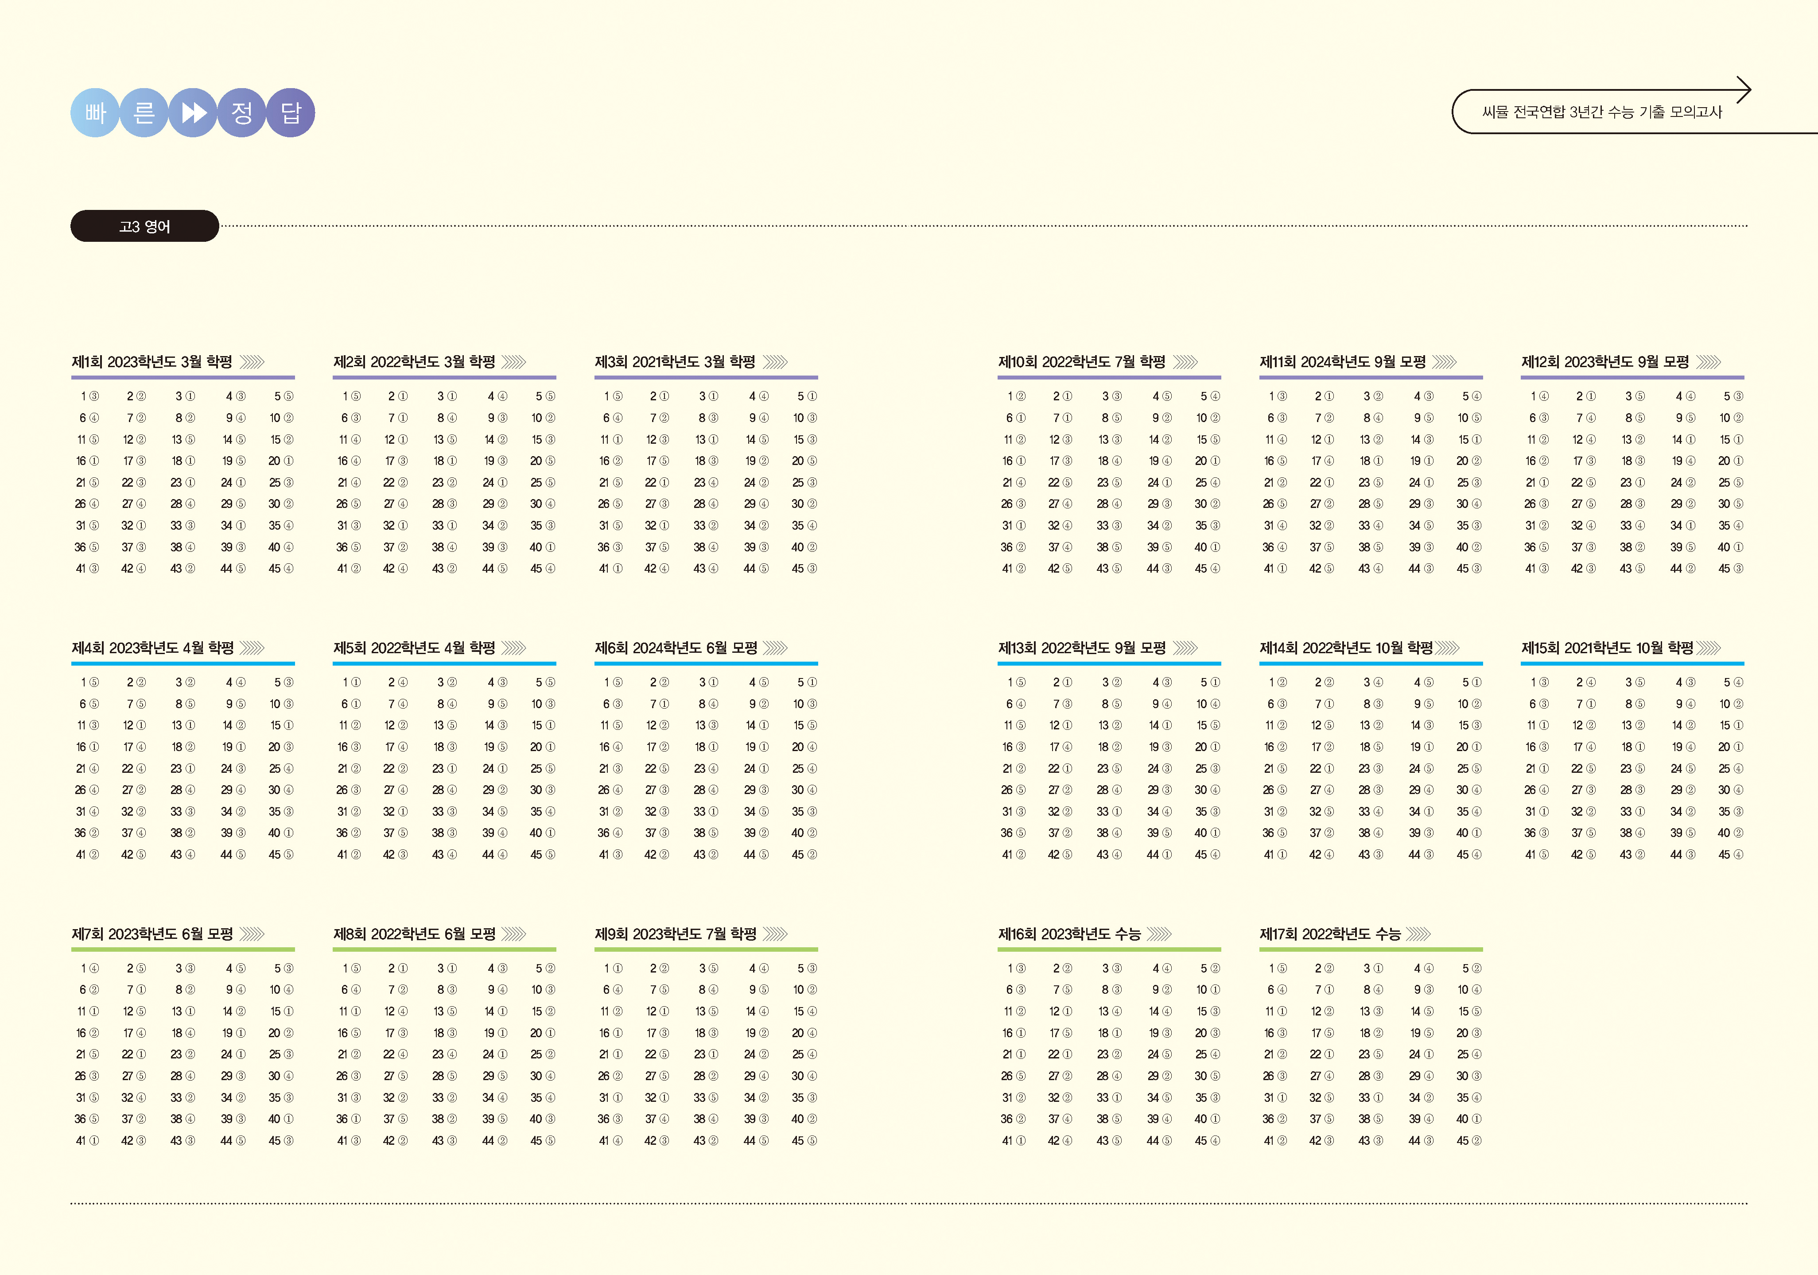1818x1275 pixels.
Task: Click the 씨뮬 전국연합 3년간 수능 기출 모의고사 banner
Action: point(1601,112)
